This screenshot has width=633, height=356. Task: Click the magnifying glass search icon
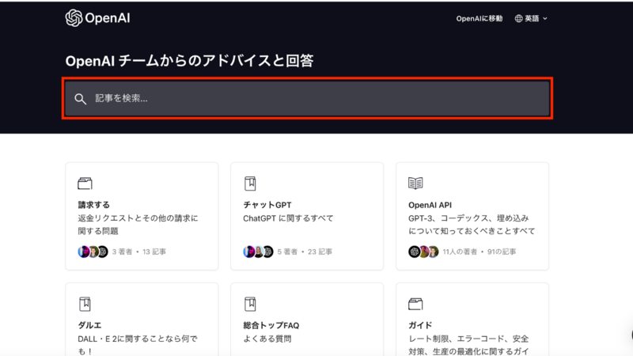(x=81, y=99)
